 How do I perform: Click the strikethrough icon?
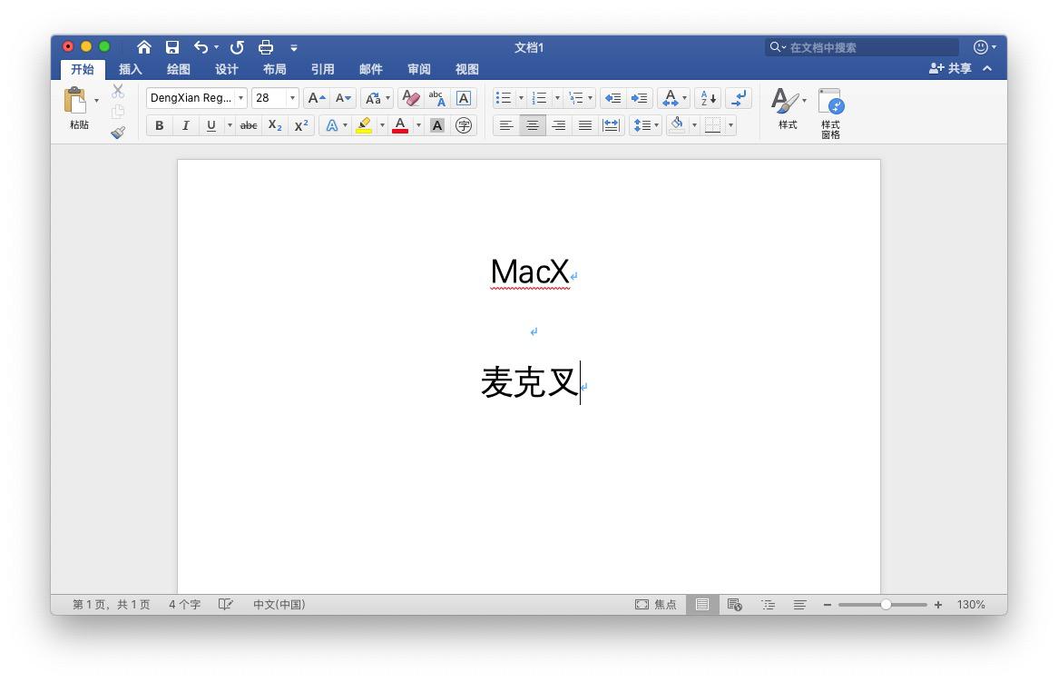[x=248, y=125]
